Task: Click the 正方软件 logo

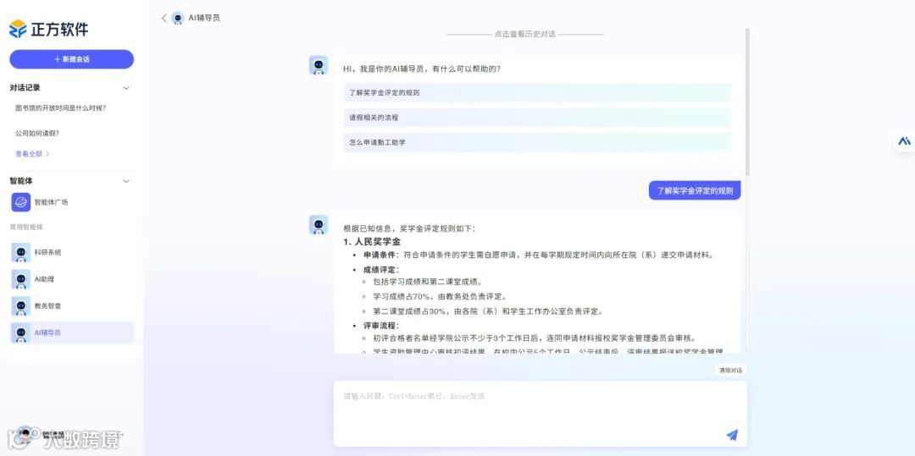Action: tap(49, 29)
